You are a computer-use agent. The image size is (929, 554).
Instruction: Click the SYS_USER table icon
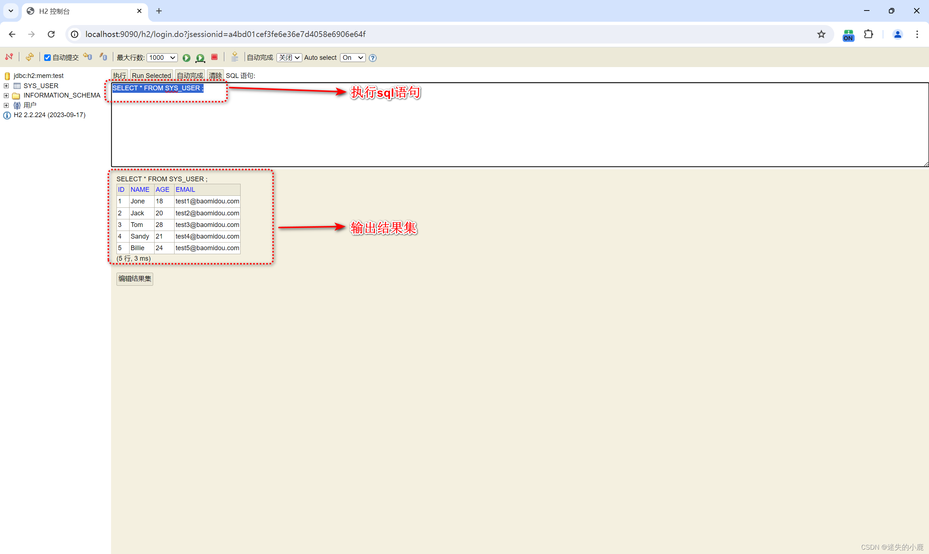tap(17, 86)
